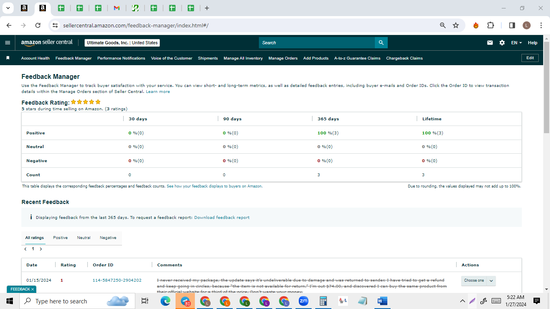Open the Chrome profile avatar L
Viewport: 550px width, 309px height.
[527, 25]
